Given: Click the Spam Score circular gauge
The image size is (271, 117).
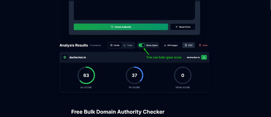Looking at the screenshot, I should point(183,75).
